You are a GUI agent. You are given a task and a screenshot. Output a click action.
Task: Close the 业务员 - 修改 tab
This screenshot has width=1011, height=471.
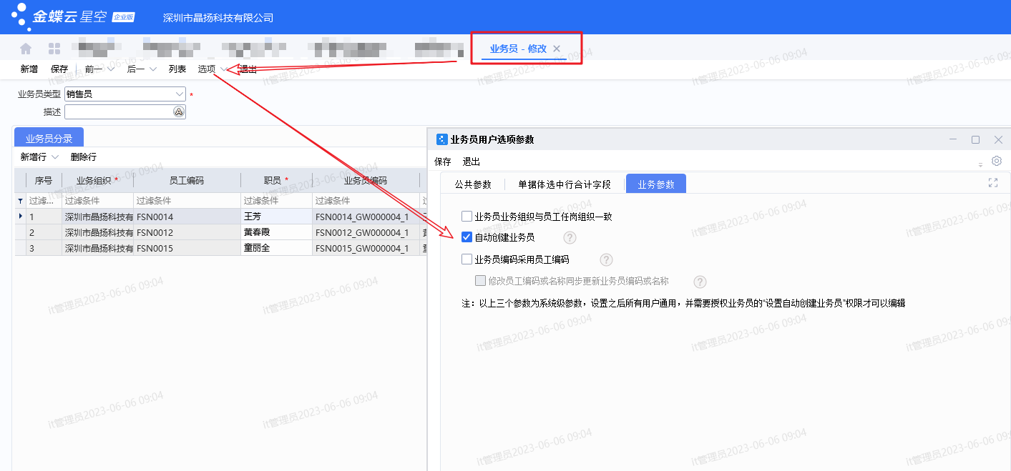pos(557,49)
